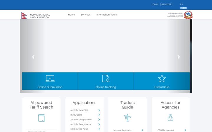Open Online Submission label
Viewport: 212px width, 132px height.
tap(50, 87)
